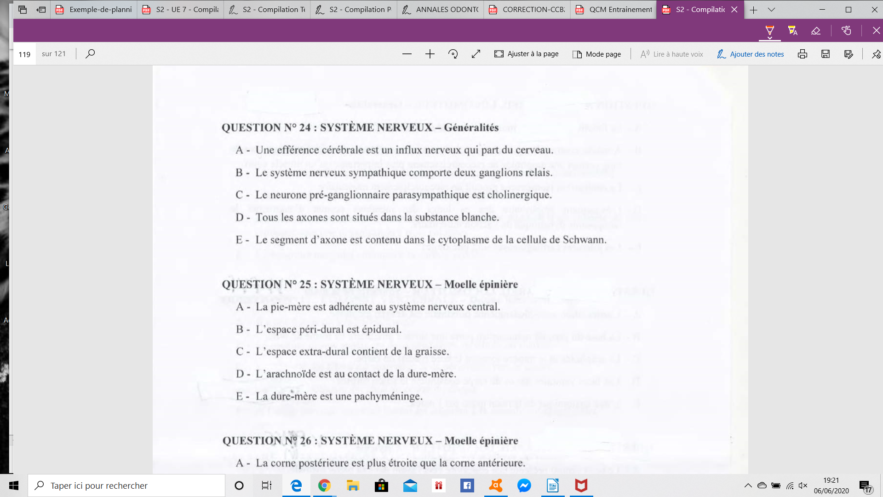Screen dimensions: 883x497
Task: Toggle touch writing mode
Action: (x=846, y=31)
